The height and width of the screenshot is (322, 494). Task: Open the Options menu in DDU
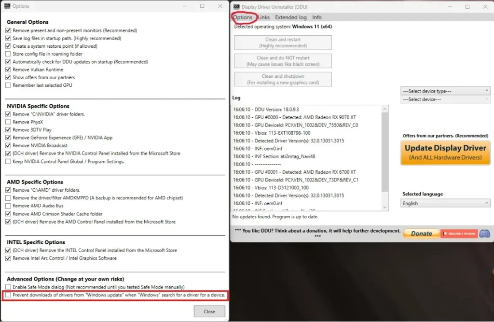(243, 17)
